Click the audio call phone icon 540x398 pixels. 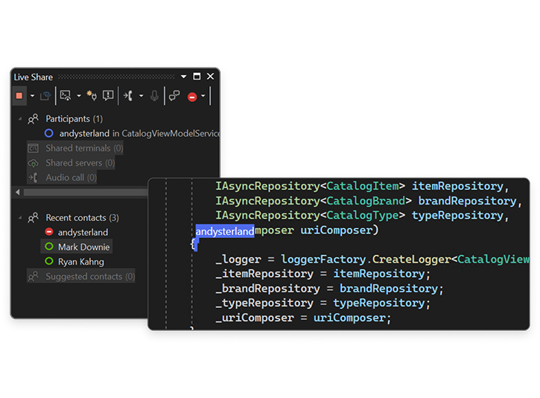[128, 96]
